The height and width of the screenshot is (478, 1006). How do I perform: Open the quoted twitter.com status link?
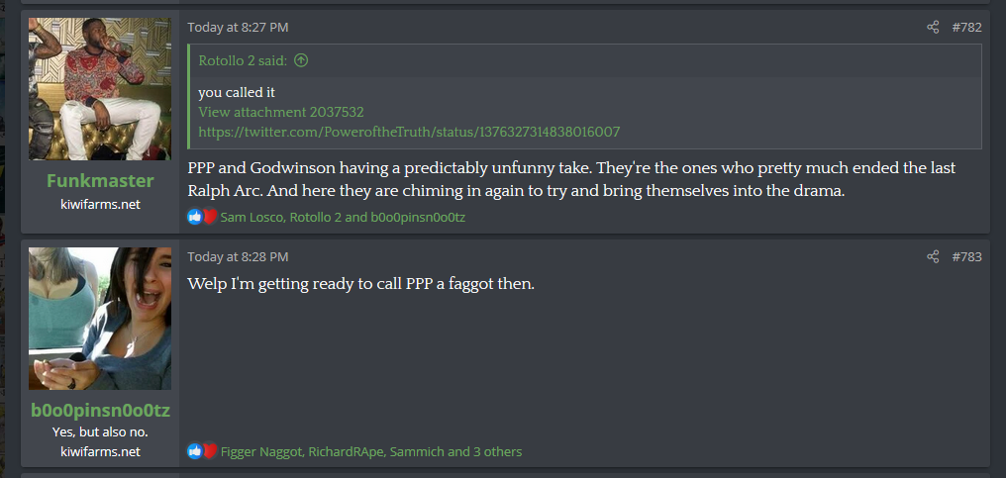pos(409,132)
